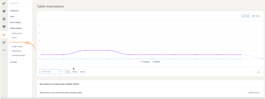This screenshot has width=265, height=99.
Task: Click the download chart export icon
Action: point(258,72)
